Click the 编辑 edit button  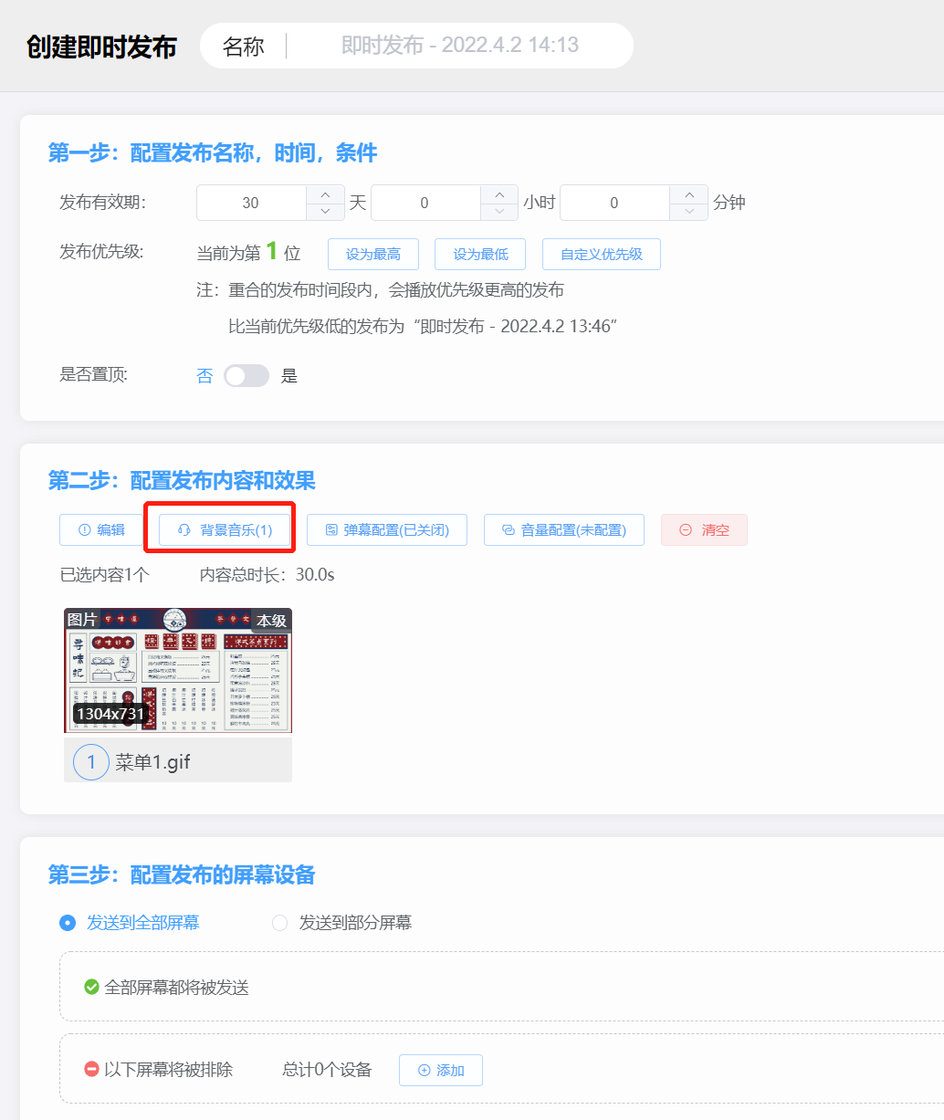(101, 530)
